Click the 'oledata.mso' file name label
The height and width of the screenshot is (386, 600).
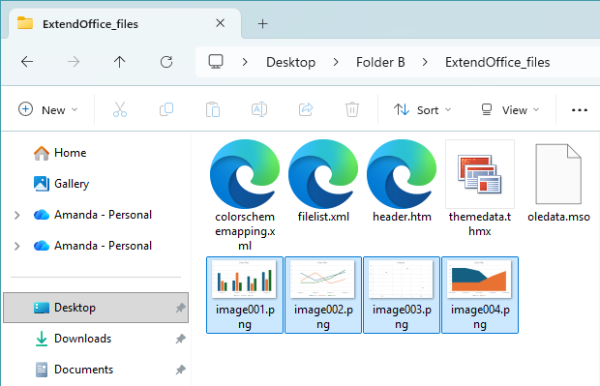(558, 217)
